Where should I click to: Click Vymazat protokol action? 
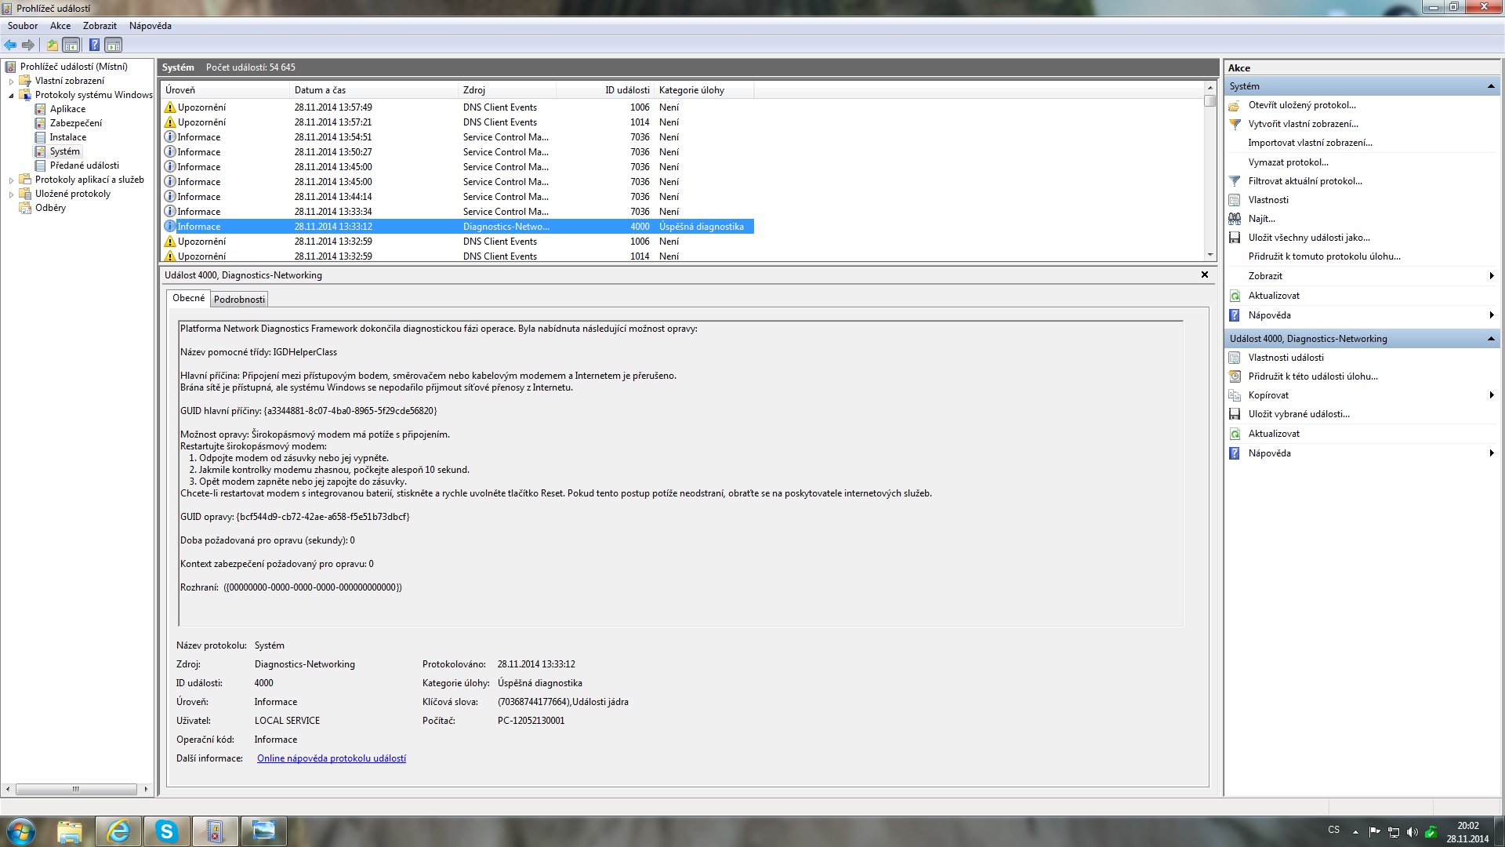click(x=1288, y=162)
